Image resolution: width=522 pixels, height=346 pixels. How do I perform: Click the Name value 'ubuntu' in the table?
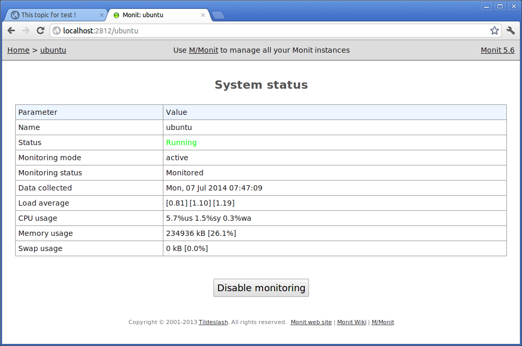point(179,127)
